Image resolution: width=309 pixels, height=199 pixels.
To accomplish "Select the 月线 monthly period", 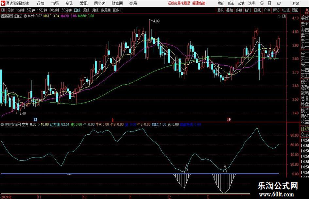I will [x=95, y=10].
